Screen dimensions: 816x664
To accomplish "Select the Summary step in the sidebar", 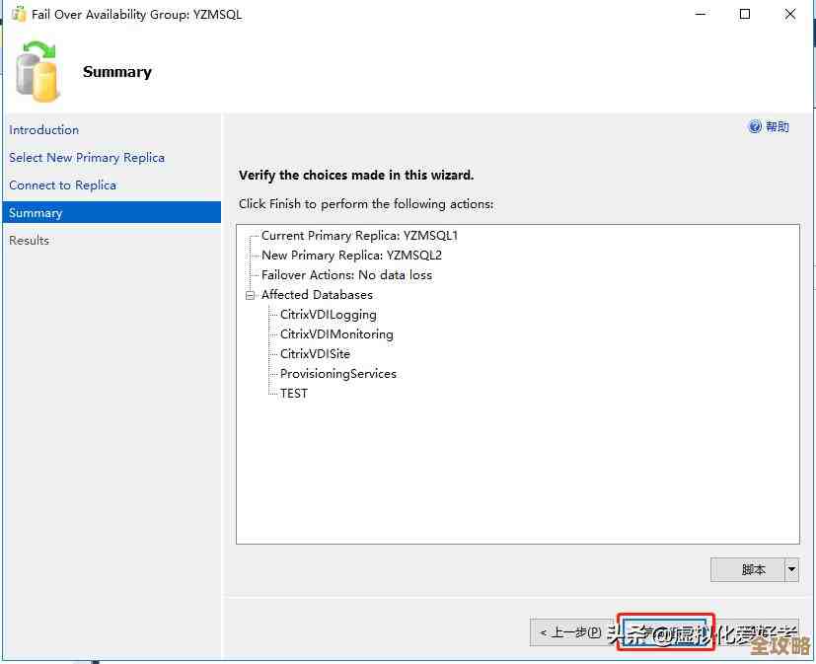I will tap(37, 213).
